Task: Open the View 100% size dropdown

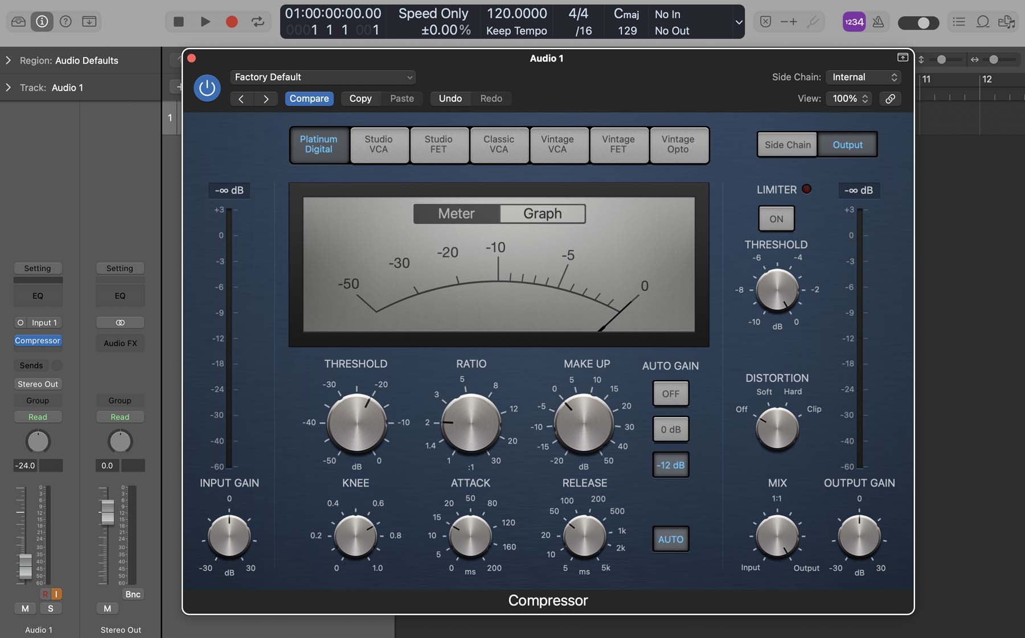Action: [x=850, y=98]
